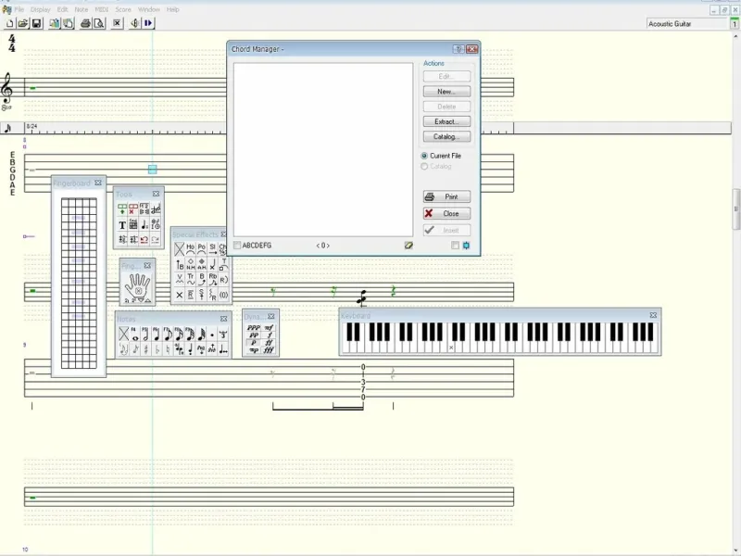Select pp dynamic in Dynamics palette
This screenshot has height=556, width=741.
pos(254,335)
